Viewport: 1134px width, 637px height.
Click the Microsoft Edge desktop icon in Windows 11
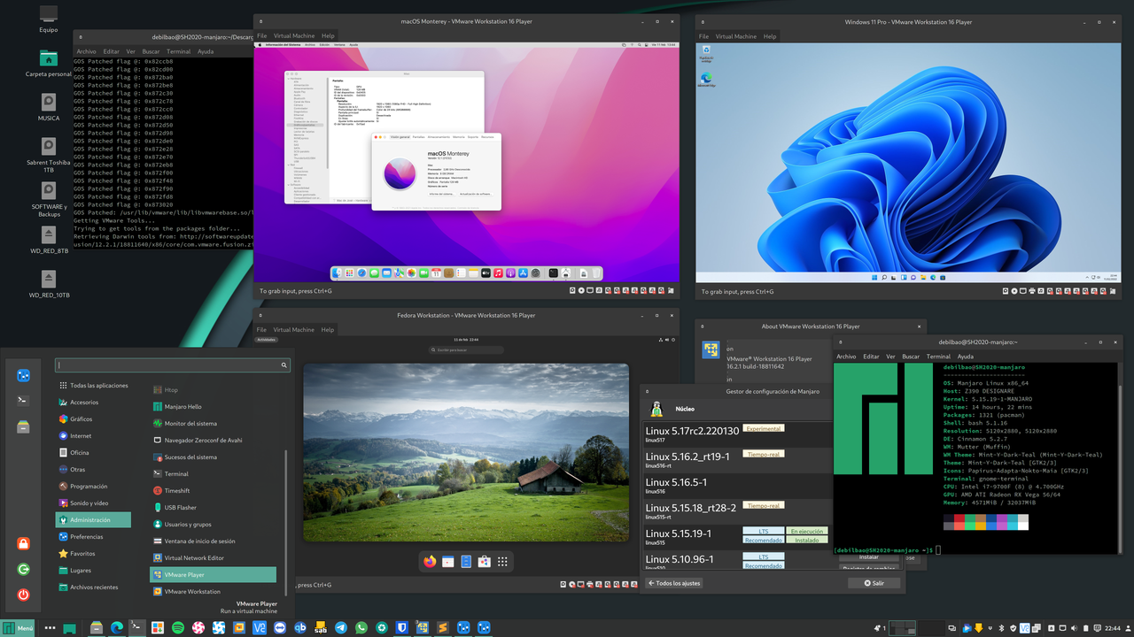coord(706,79)
